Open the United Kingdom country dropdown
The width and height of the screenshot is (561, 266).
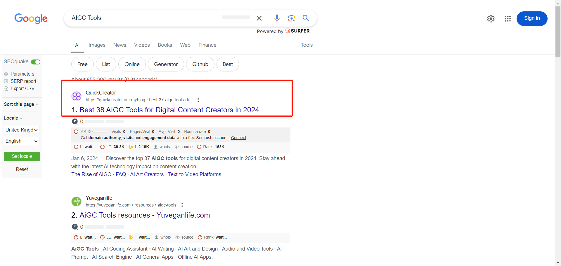(22, 130)
